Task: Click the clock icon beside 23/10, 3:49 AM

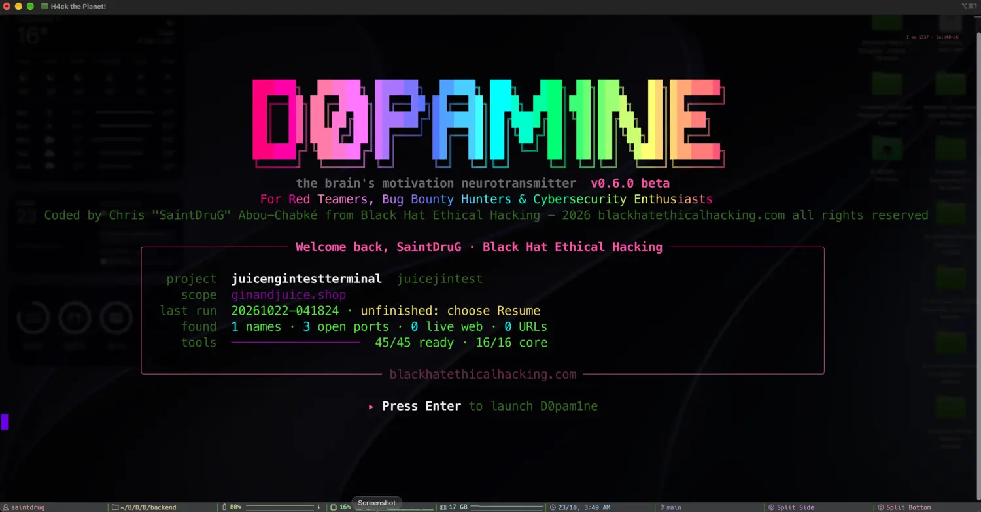Action: (553, 507)
